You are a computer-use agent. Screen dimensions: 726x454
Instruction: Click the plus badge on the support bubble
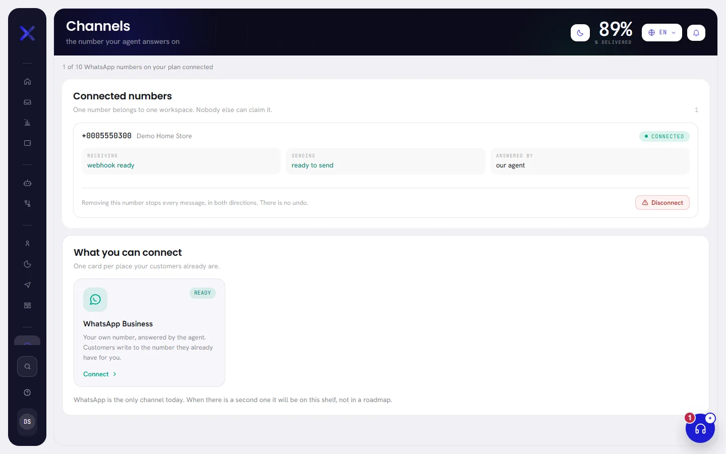[710, 418]
